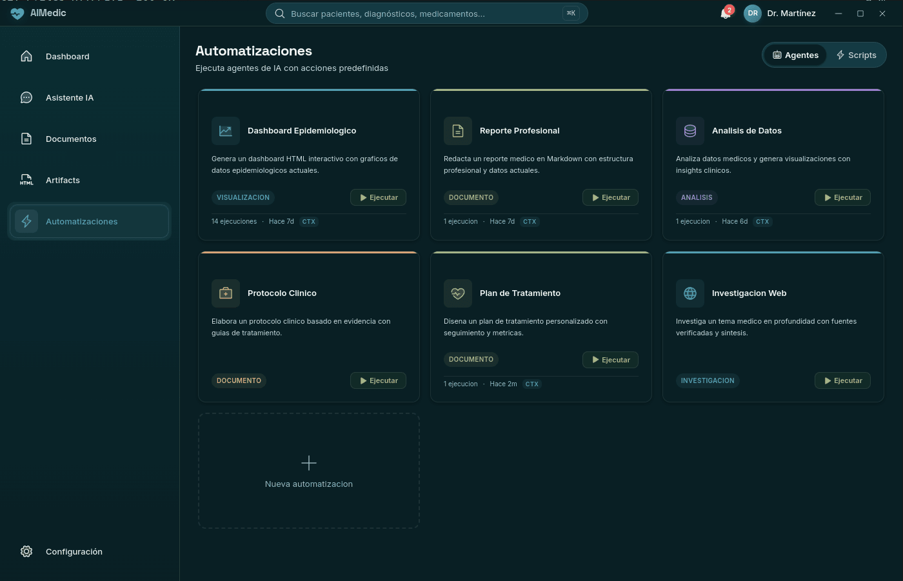Viewport: 903px width, 581px height.
Task: Click Ejecutar on Investigacion Web
Action: [x=842, y=380]
